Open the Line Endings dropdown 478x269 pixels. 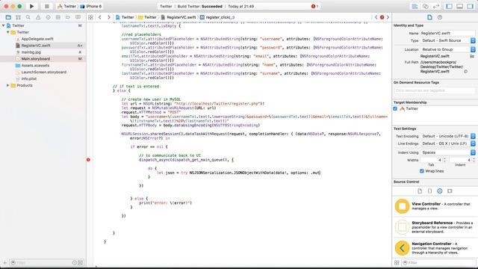point(448,143)
